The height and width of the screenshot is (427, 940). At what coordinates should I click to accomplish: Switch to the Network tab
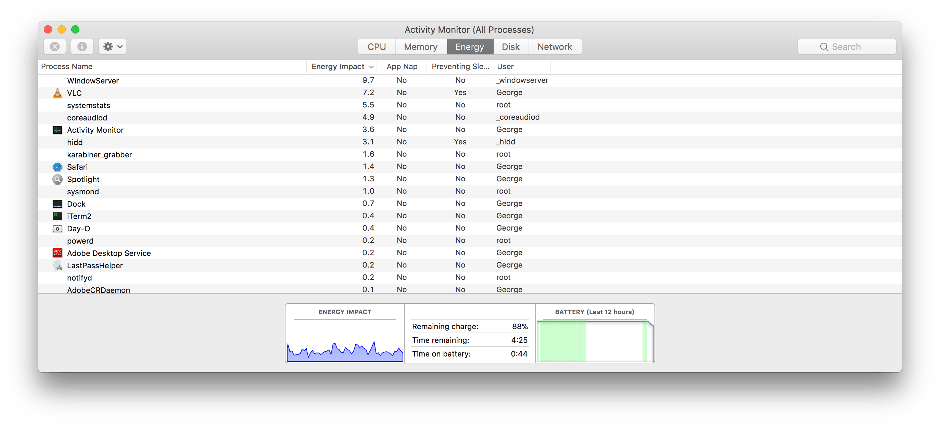pyautogui.click(x=554, y=46)
